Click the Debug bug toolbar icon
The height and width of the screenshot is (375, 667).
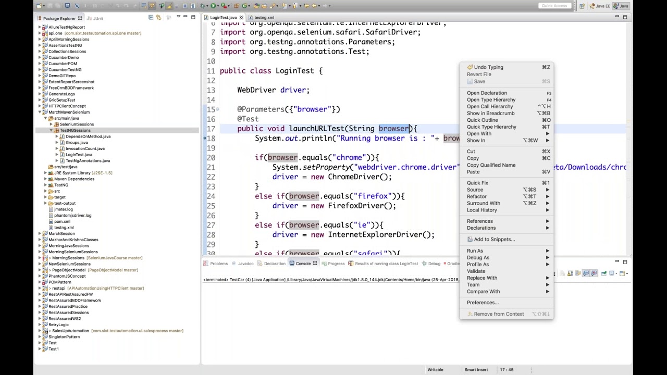tap(202, 6)
